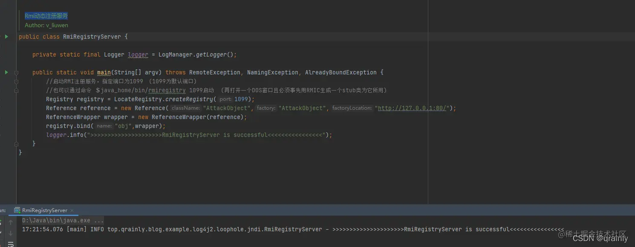This screenshot has width=635, height=247.
Task: Open the http://127.0.0.1:80/ link in code
Action: coord(412,108)
